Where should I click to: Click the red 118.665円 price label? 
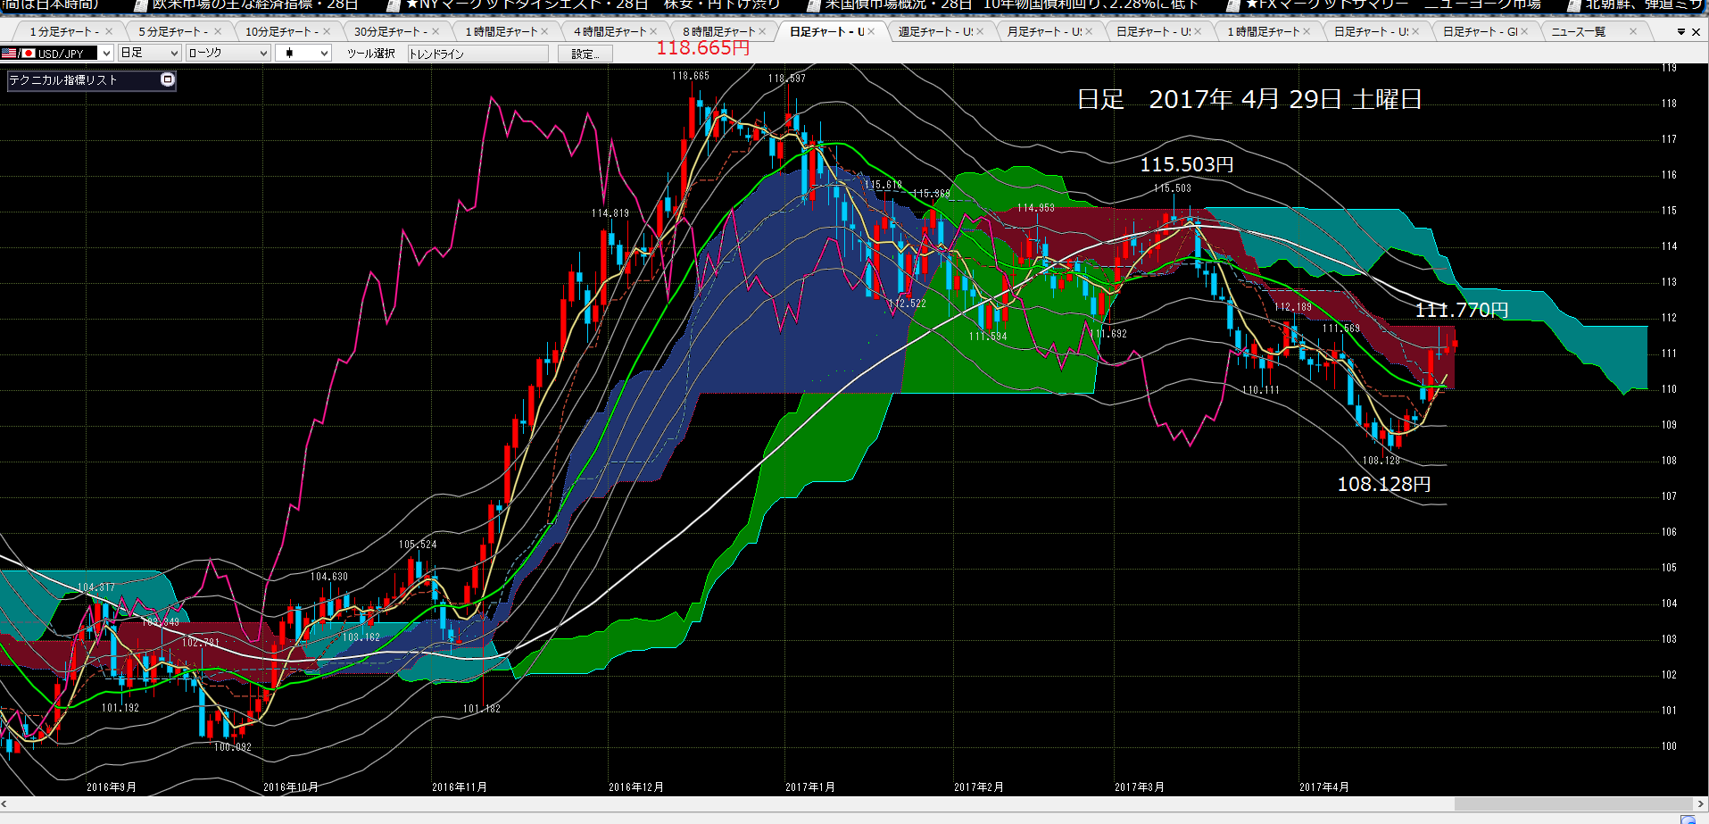[x=703, y=48]
